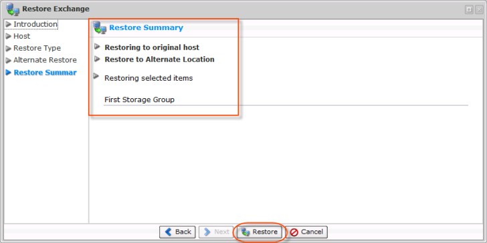Click Restoring to original host text
The width and height of the screenshot is (487, 243).
[152, 47]
